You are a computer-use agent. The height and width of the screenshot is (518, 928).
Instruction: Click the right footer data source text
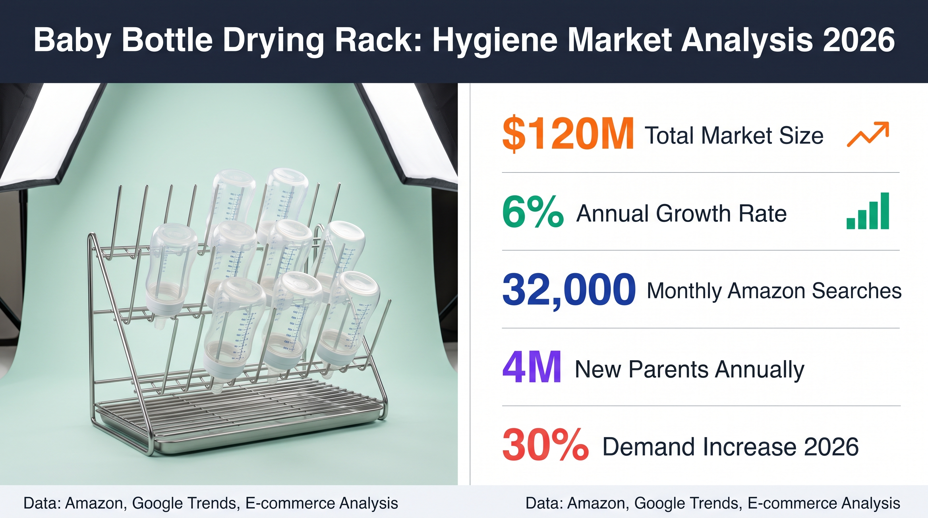tap(713, 503)
